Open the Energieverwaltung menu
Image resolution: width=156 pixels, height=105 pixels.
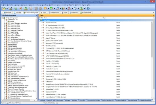[62, 5]
